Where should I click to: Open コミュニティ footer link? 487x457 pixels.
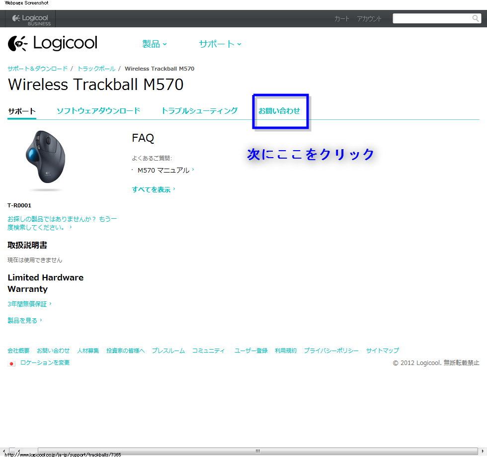coord(208,351)
